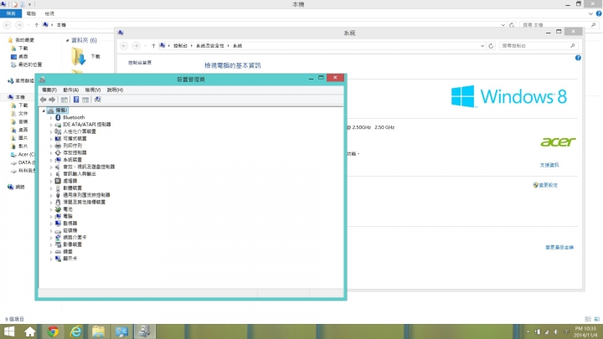Select 軟體裝置 in the device tree
Viewport: 603px width, 339px height.
[72, 188]
